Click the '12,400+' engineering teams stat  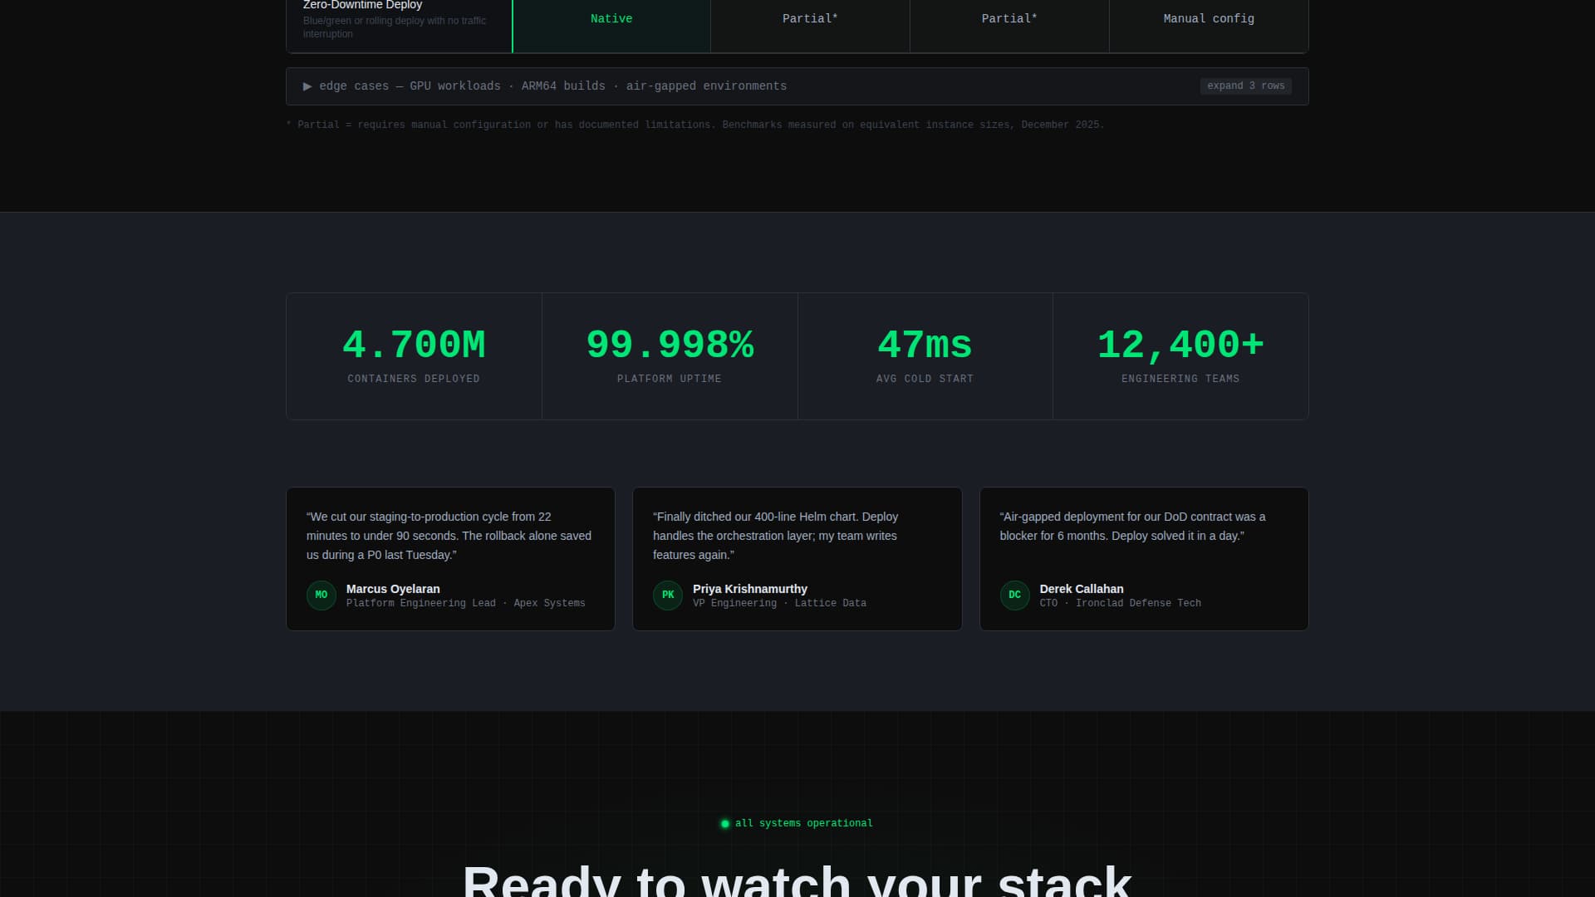click(x=1180, y=345)
